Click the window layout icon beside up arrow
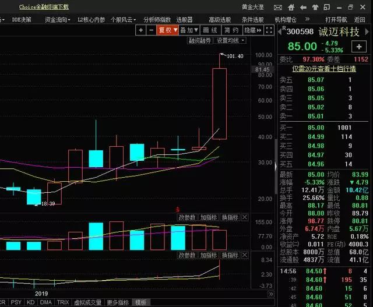The height and width of the screenshot is (307, 373). [x=327, y=8]
